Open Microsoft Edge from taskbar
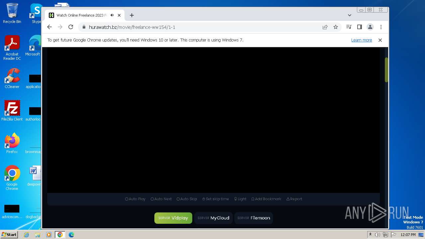 [x=71, y=235]
